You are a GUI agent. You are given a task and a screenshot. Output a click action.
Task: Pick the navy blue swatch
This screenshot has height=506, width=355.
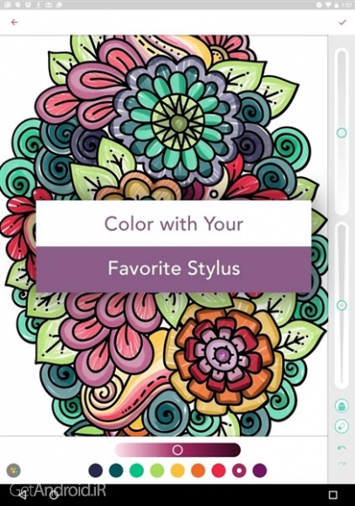96,470
